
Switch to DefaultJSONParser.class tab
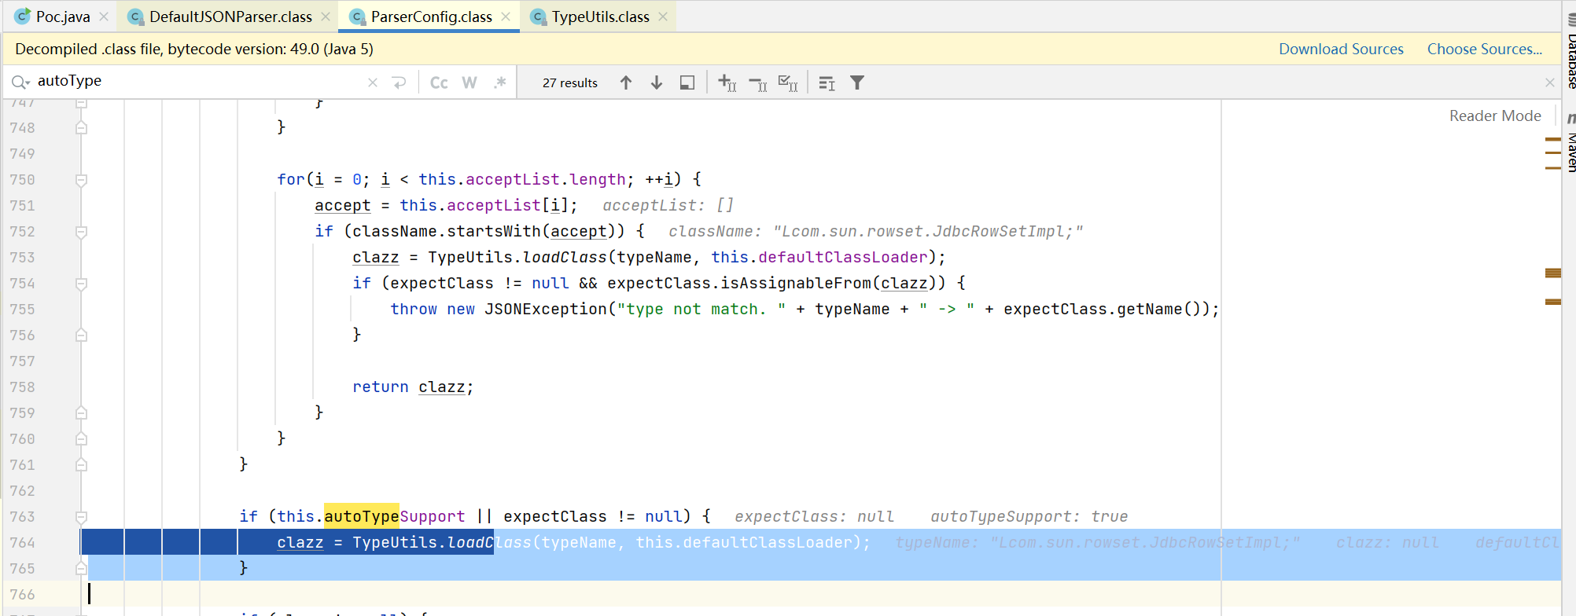(x=230, y=16)
